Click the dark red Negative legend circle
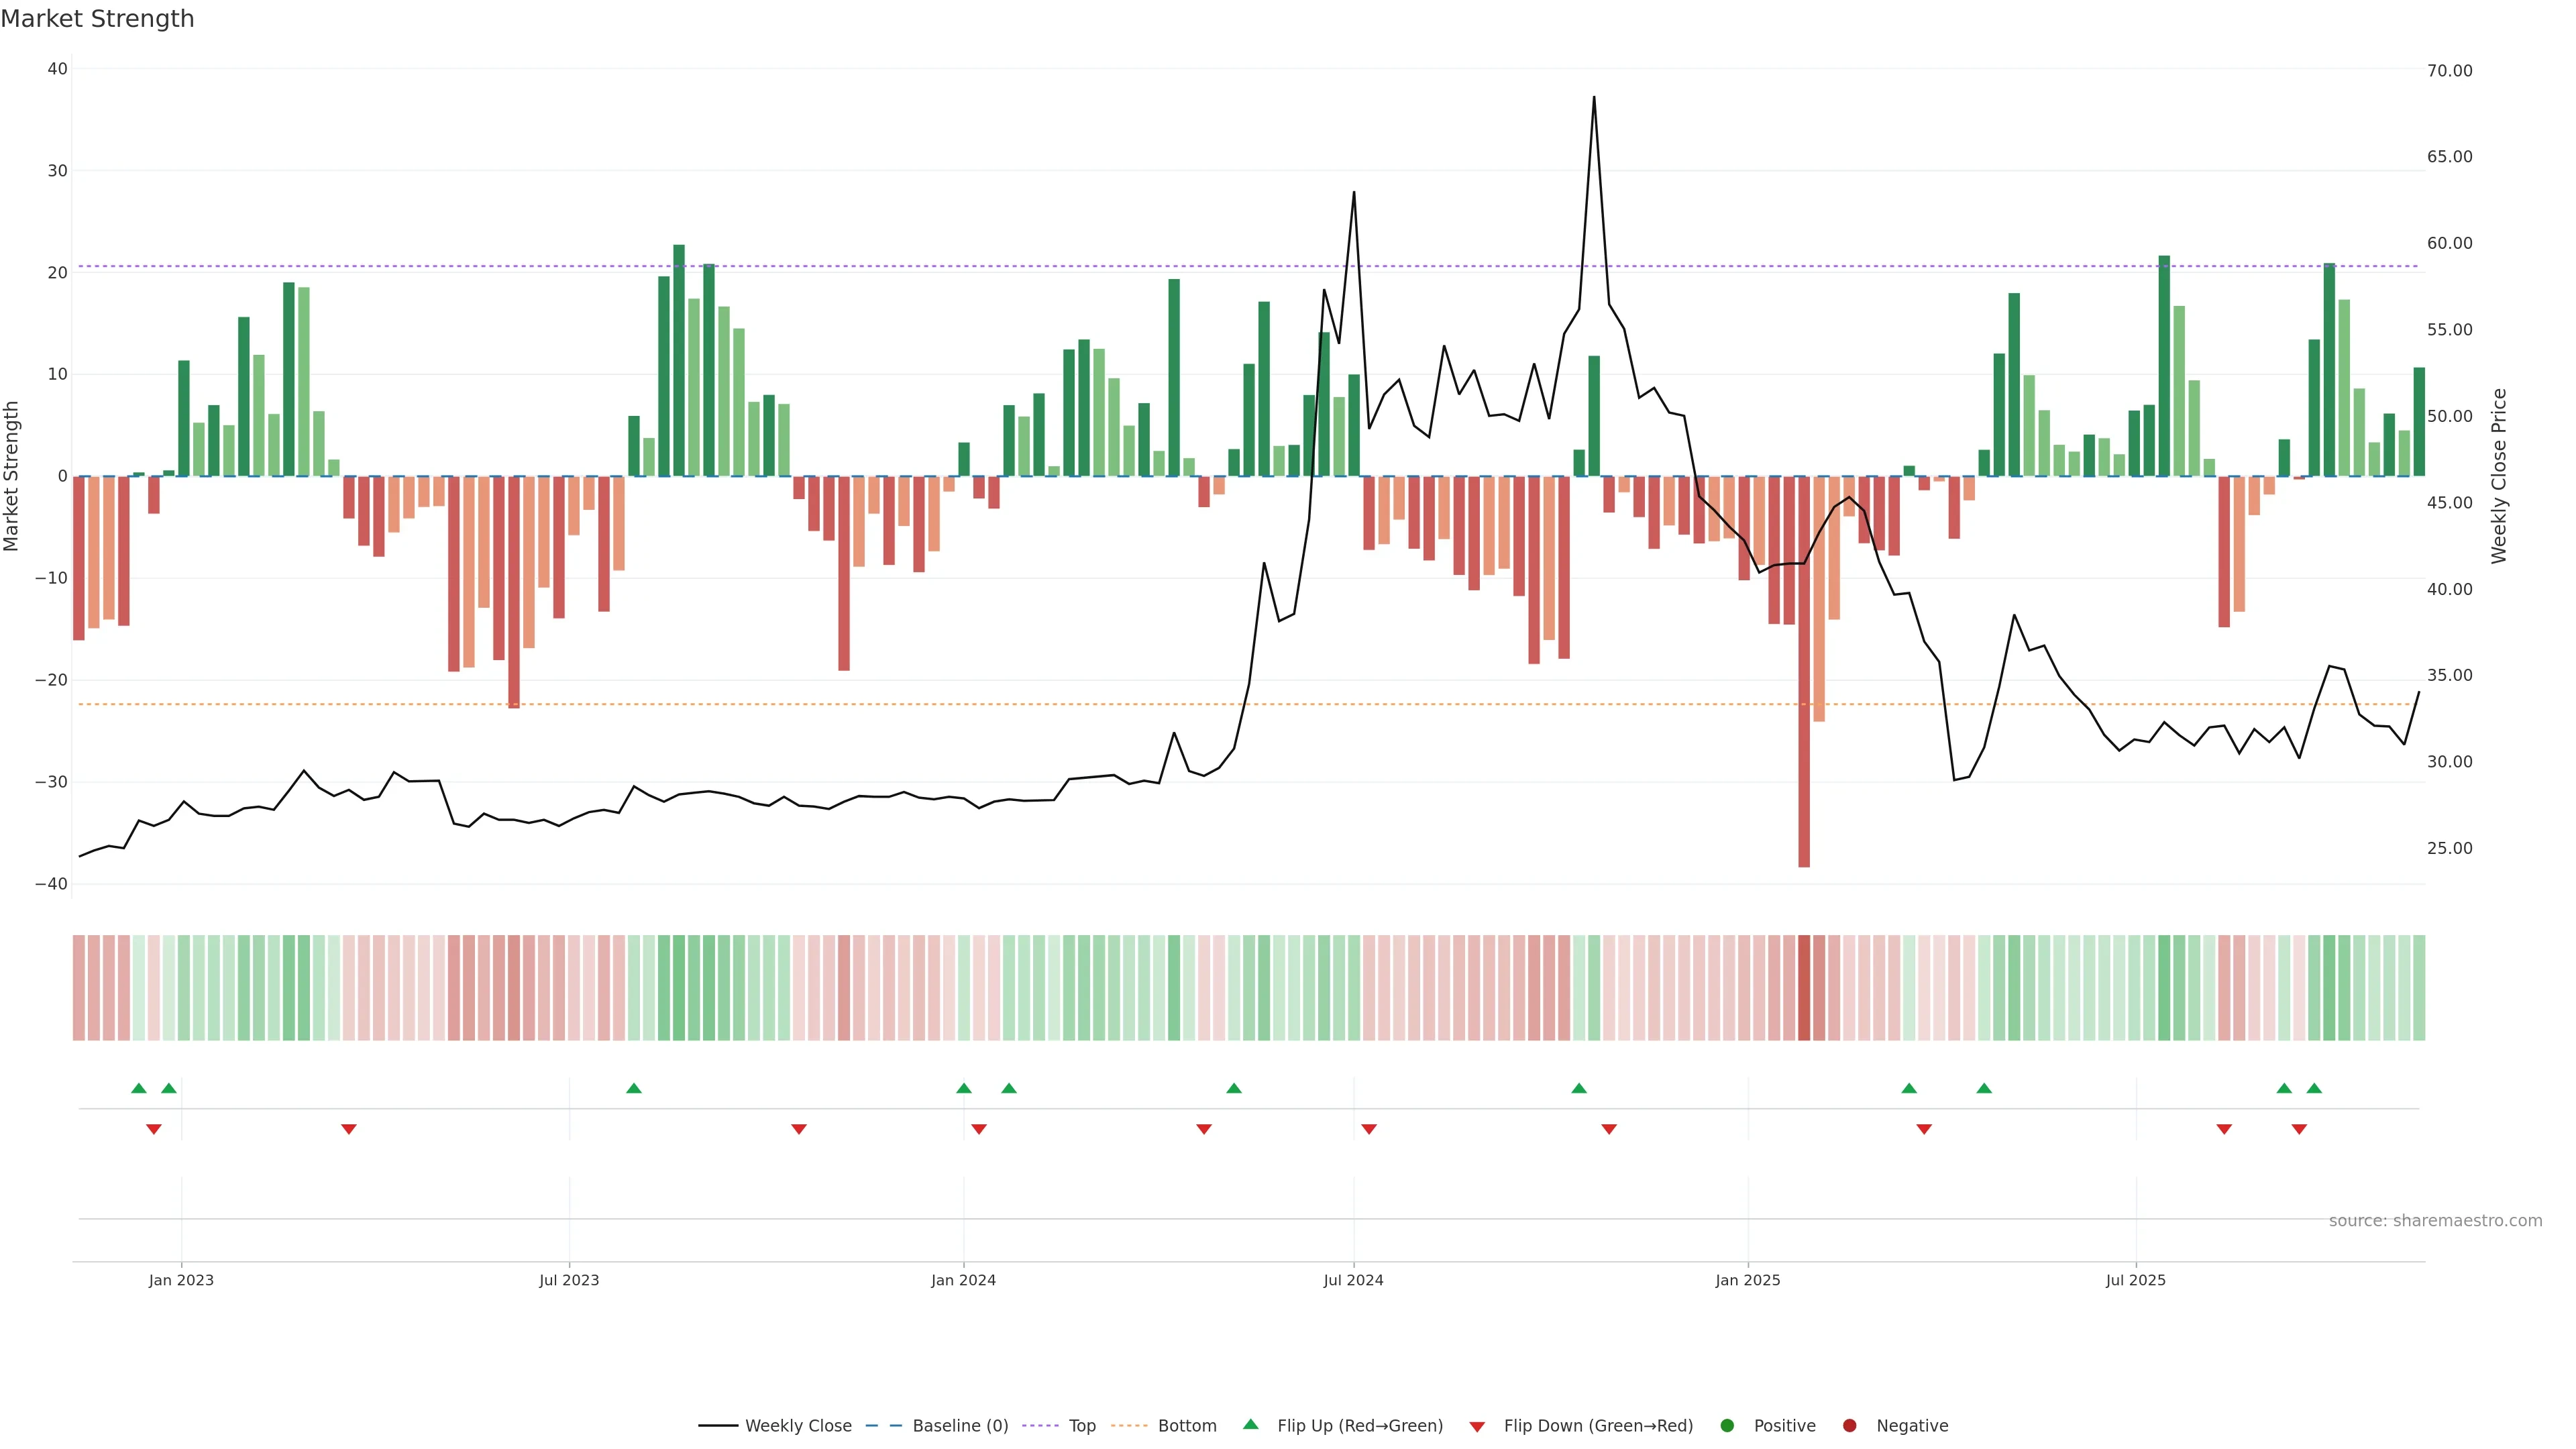This screenshot has height=1449, width=2576. (x=1849, y=1426)
